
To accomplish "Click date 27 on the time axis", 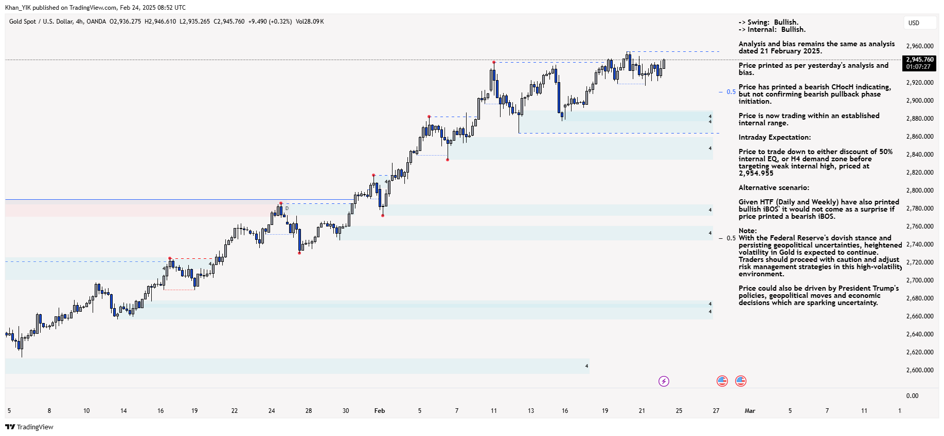I will point(716,411).
